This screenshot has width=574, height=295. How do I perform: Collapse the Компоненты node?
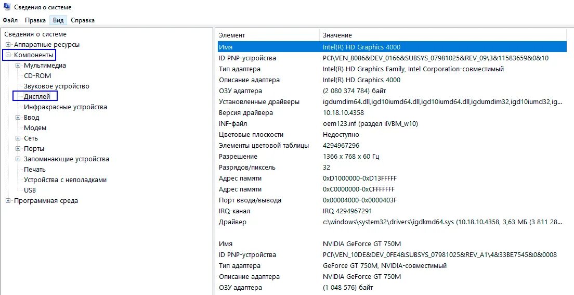click(x=8, y=55)
